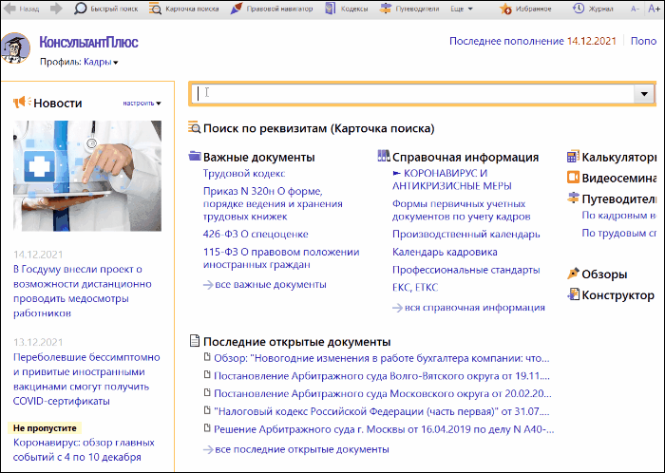Screen dimensions: 665x473
Task: Decrease font size with A- button
Action: tap(635, 9)
